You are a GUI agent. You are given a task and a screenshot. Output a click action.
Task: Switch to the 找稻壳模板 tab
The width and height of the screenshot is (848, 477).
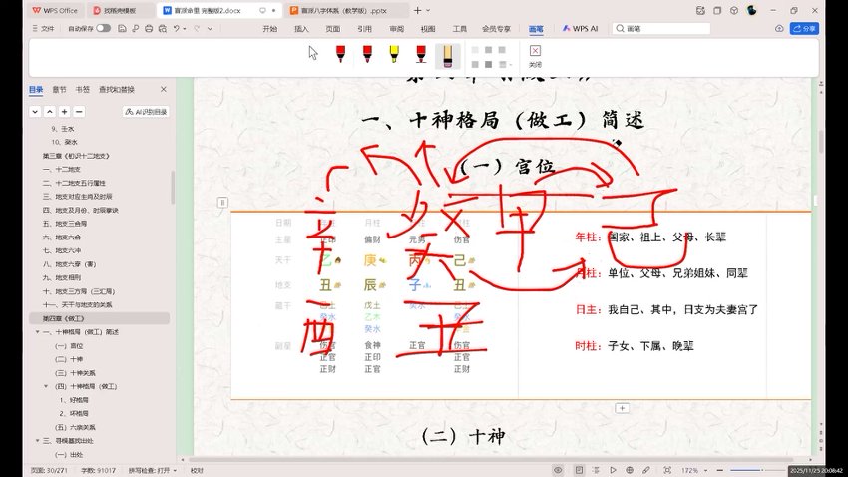click(120, 10)
